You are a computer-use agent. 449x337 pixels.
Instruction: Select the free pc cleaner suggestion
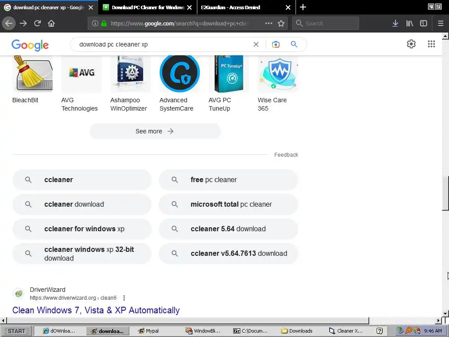click(x=228, y=179)
